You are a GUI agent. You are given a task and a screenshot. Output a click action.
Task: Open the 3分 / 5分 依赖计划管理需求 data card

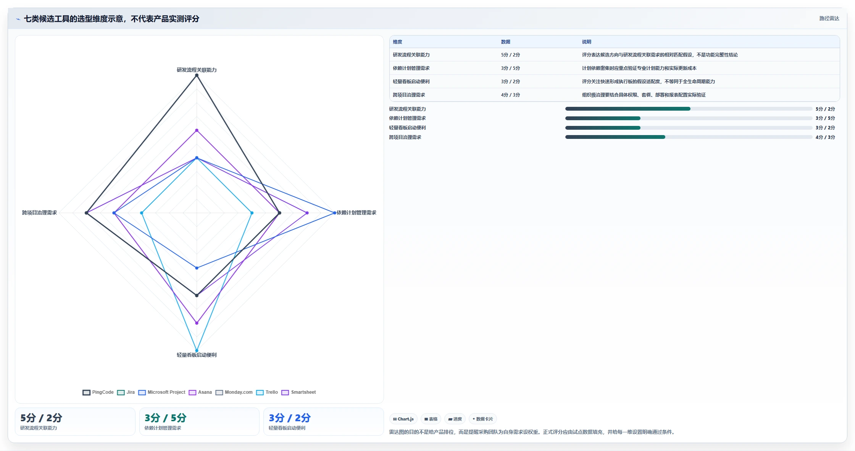coord(199,422)
